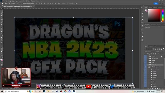Select the Brush tool
This screenshot has width=165, height=93.
(2, 27)
